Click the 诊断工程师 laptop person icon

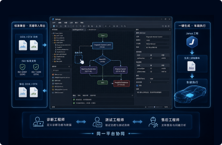point(38,122)
